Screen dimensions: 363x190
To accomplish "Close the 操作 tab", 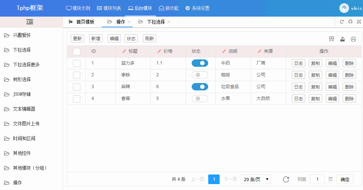I will [x=129, y=22].
